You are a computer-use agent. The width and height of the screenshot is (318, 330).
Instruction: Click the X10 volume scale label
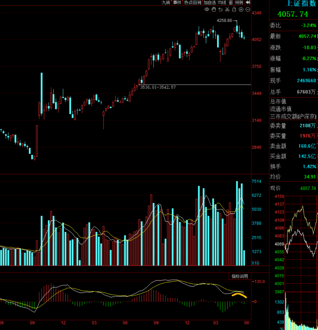point(255,263)
